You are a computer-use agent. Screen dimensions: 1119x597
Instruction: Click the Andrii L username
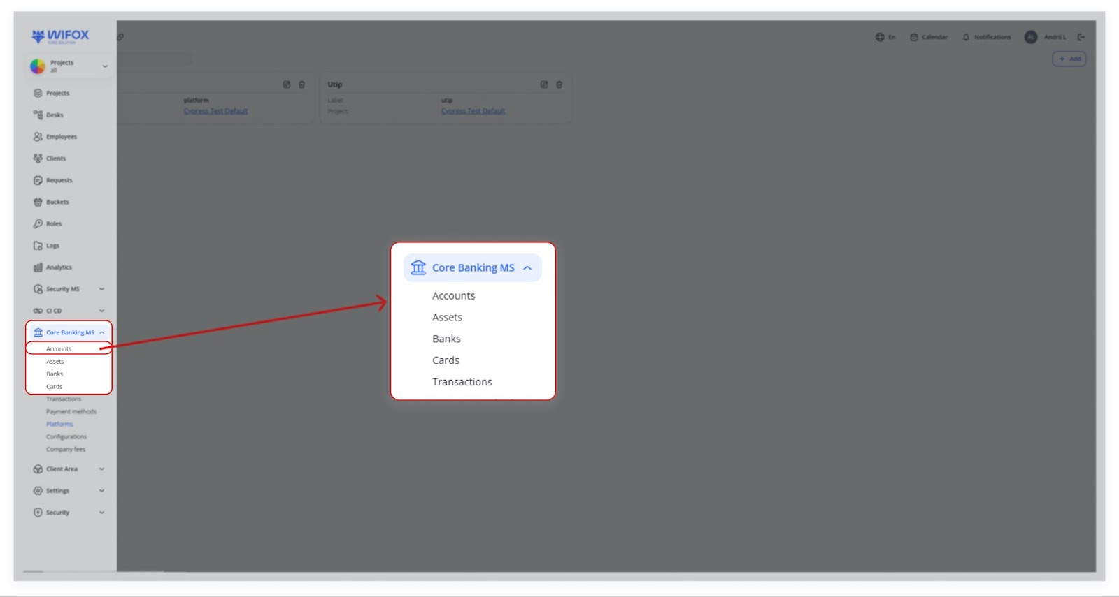pyautogui.click(x=1055, y=37)
